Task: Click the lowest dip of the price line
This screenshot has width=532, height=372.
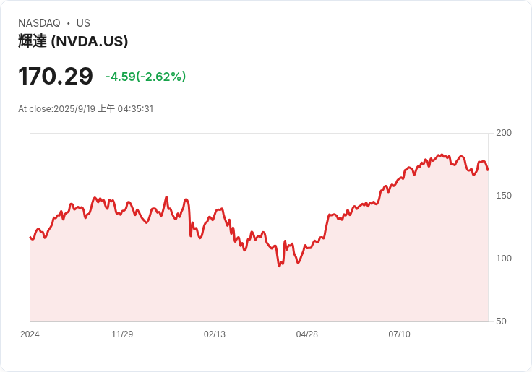Action: coord(279,266)
